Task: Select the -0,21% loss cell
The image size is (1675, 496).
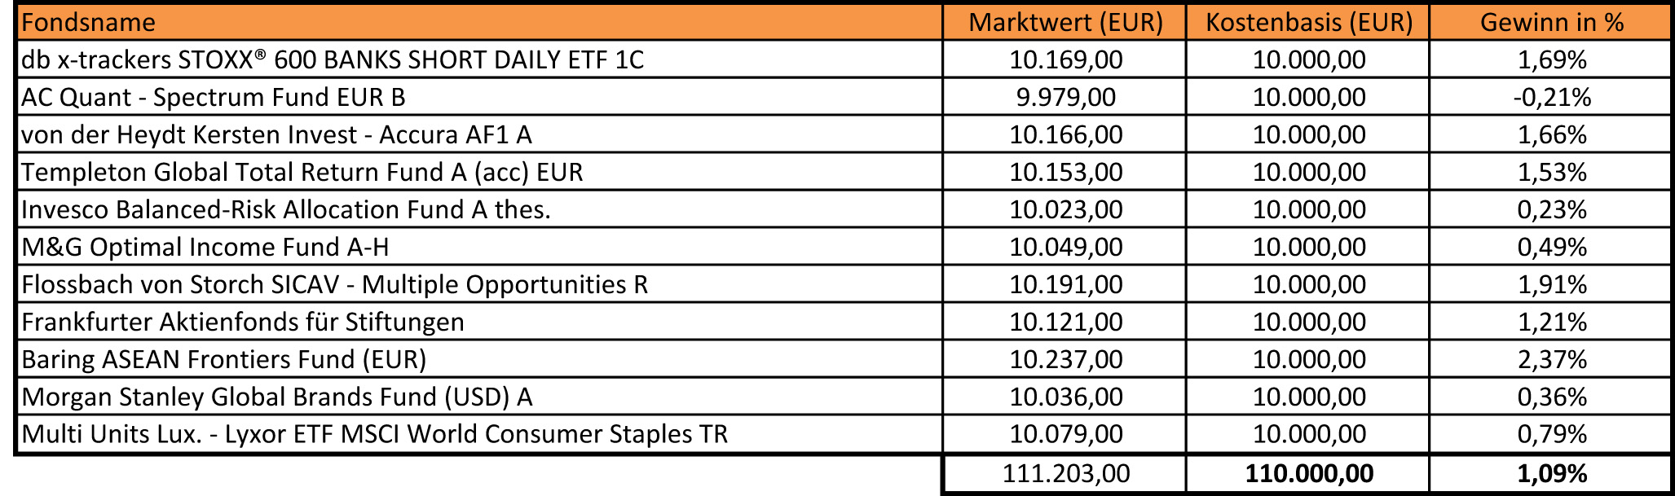Action: (x=1551, y=98)
